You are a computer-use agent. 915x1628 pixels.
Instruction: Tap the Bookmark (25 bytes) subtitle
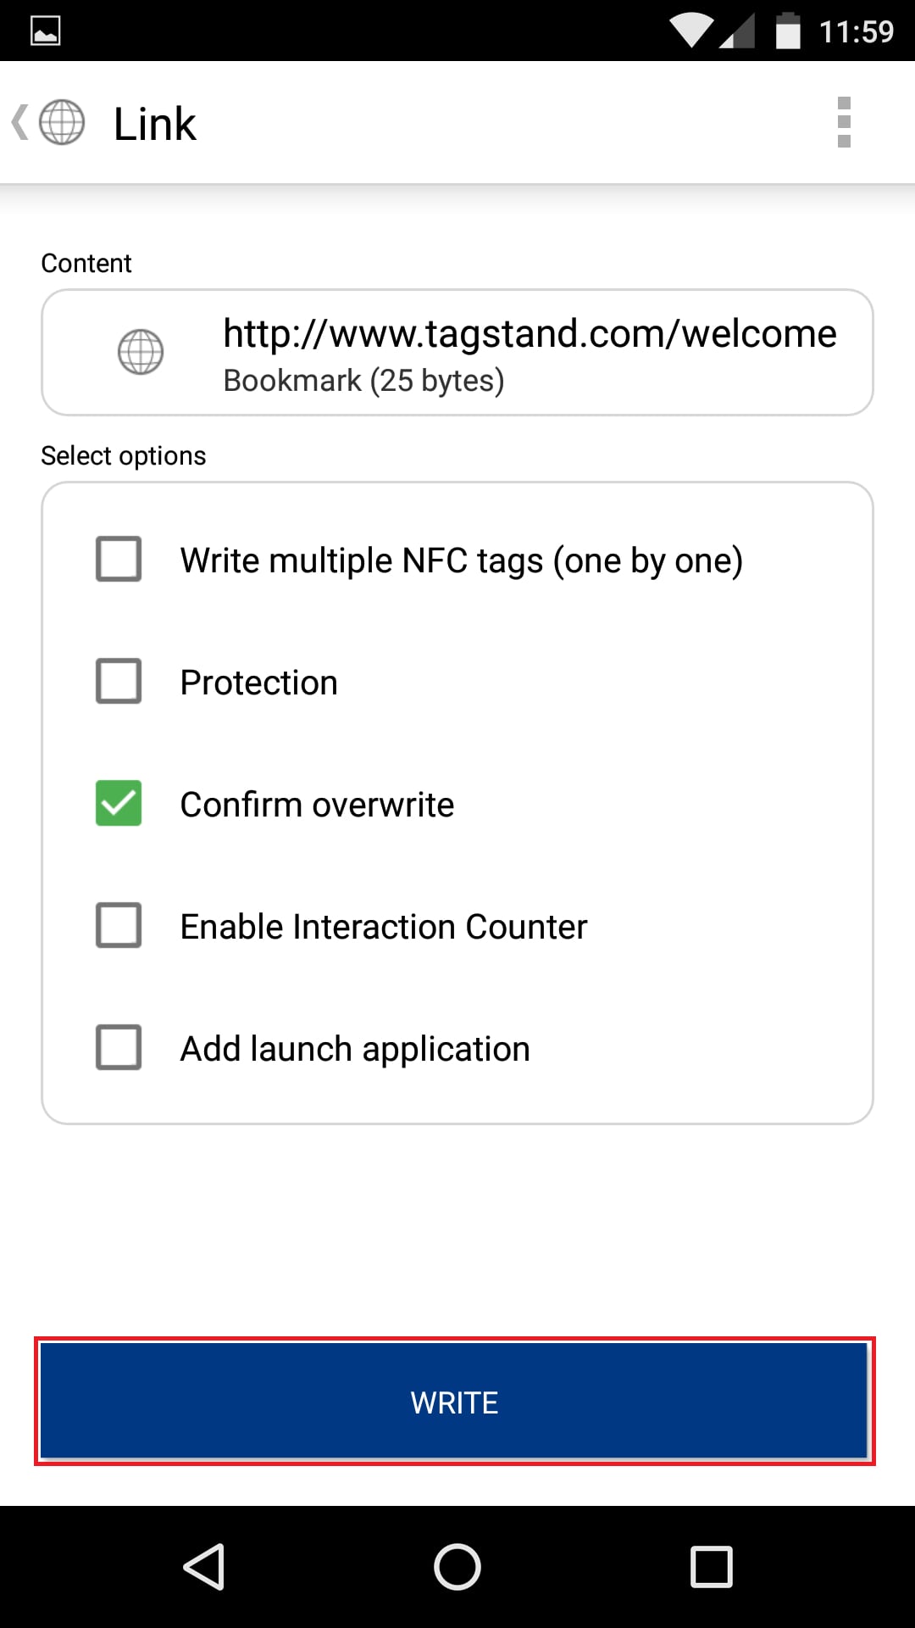pos(364,381)
